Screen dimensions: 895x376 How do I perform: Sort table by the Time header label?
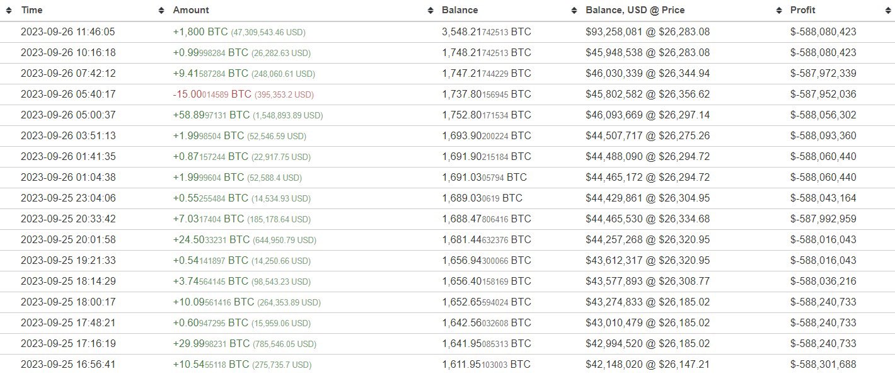tap(32, 10)
